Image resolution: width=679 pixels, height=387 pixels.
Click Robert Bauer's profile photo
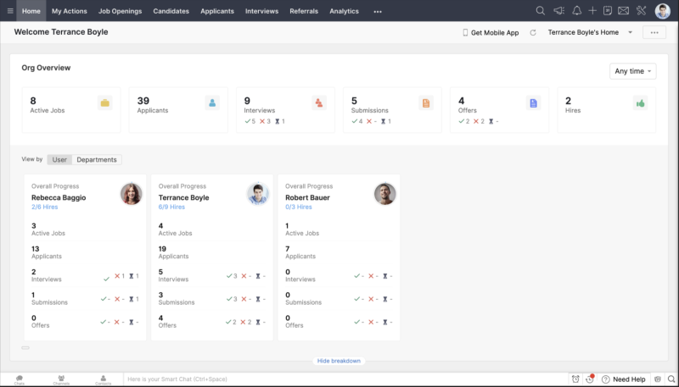tap(385, 193)
